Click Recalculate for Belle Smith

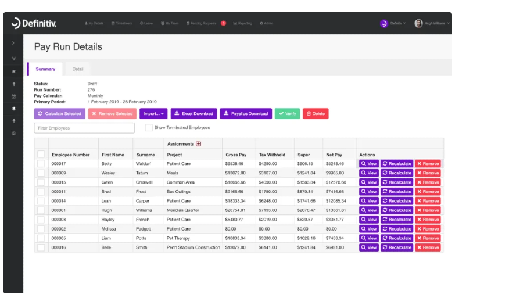(x=397, y=247)
